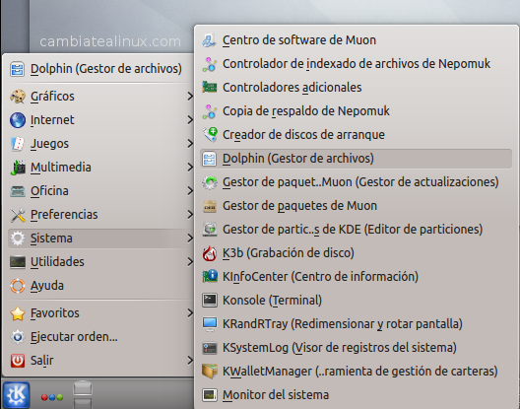Click the Internet globe icon

click(x=18, y=120)
